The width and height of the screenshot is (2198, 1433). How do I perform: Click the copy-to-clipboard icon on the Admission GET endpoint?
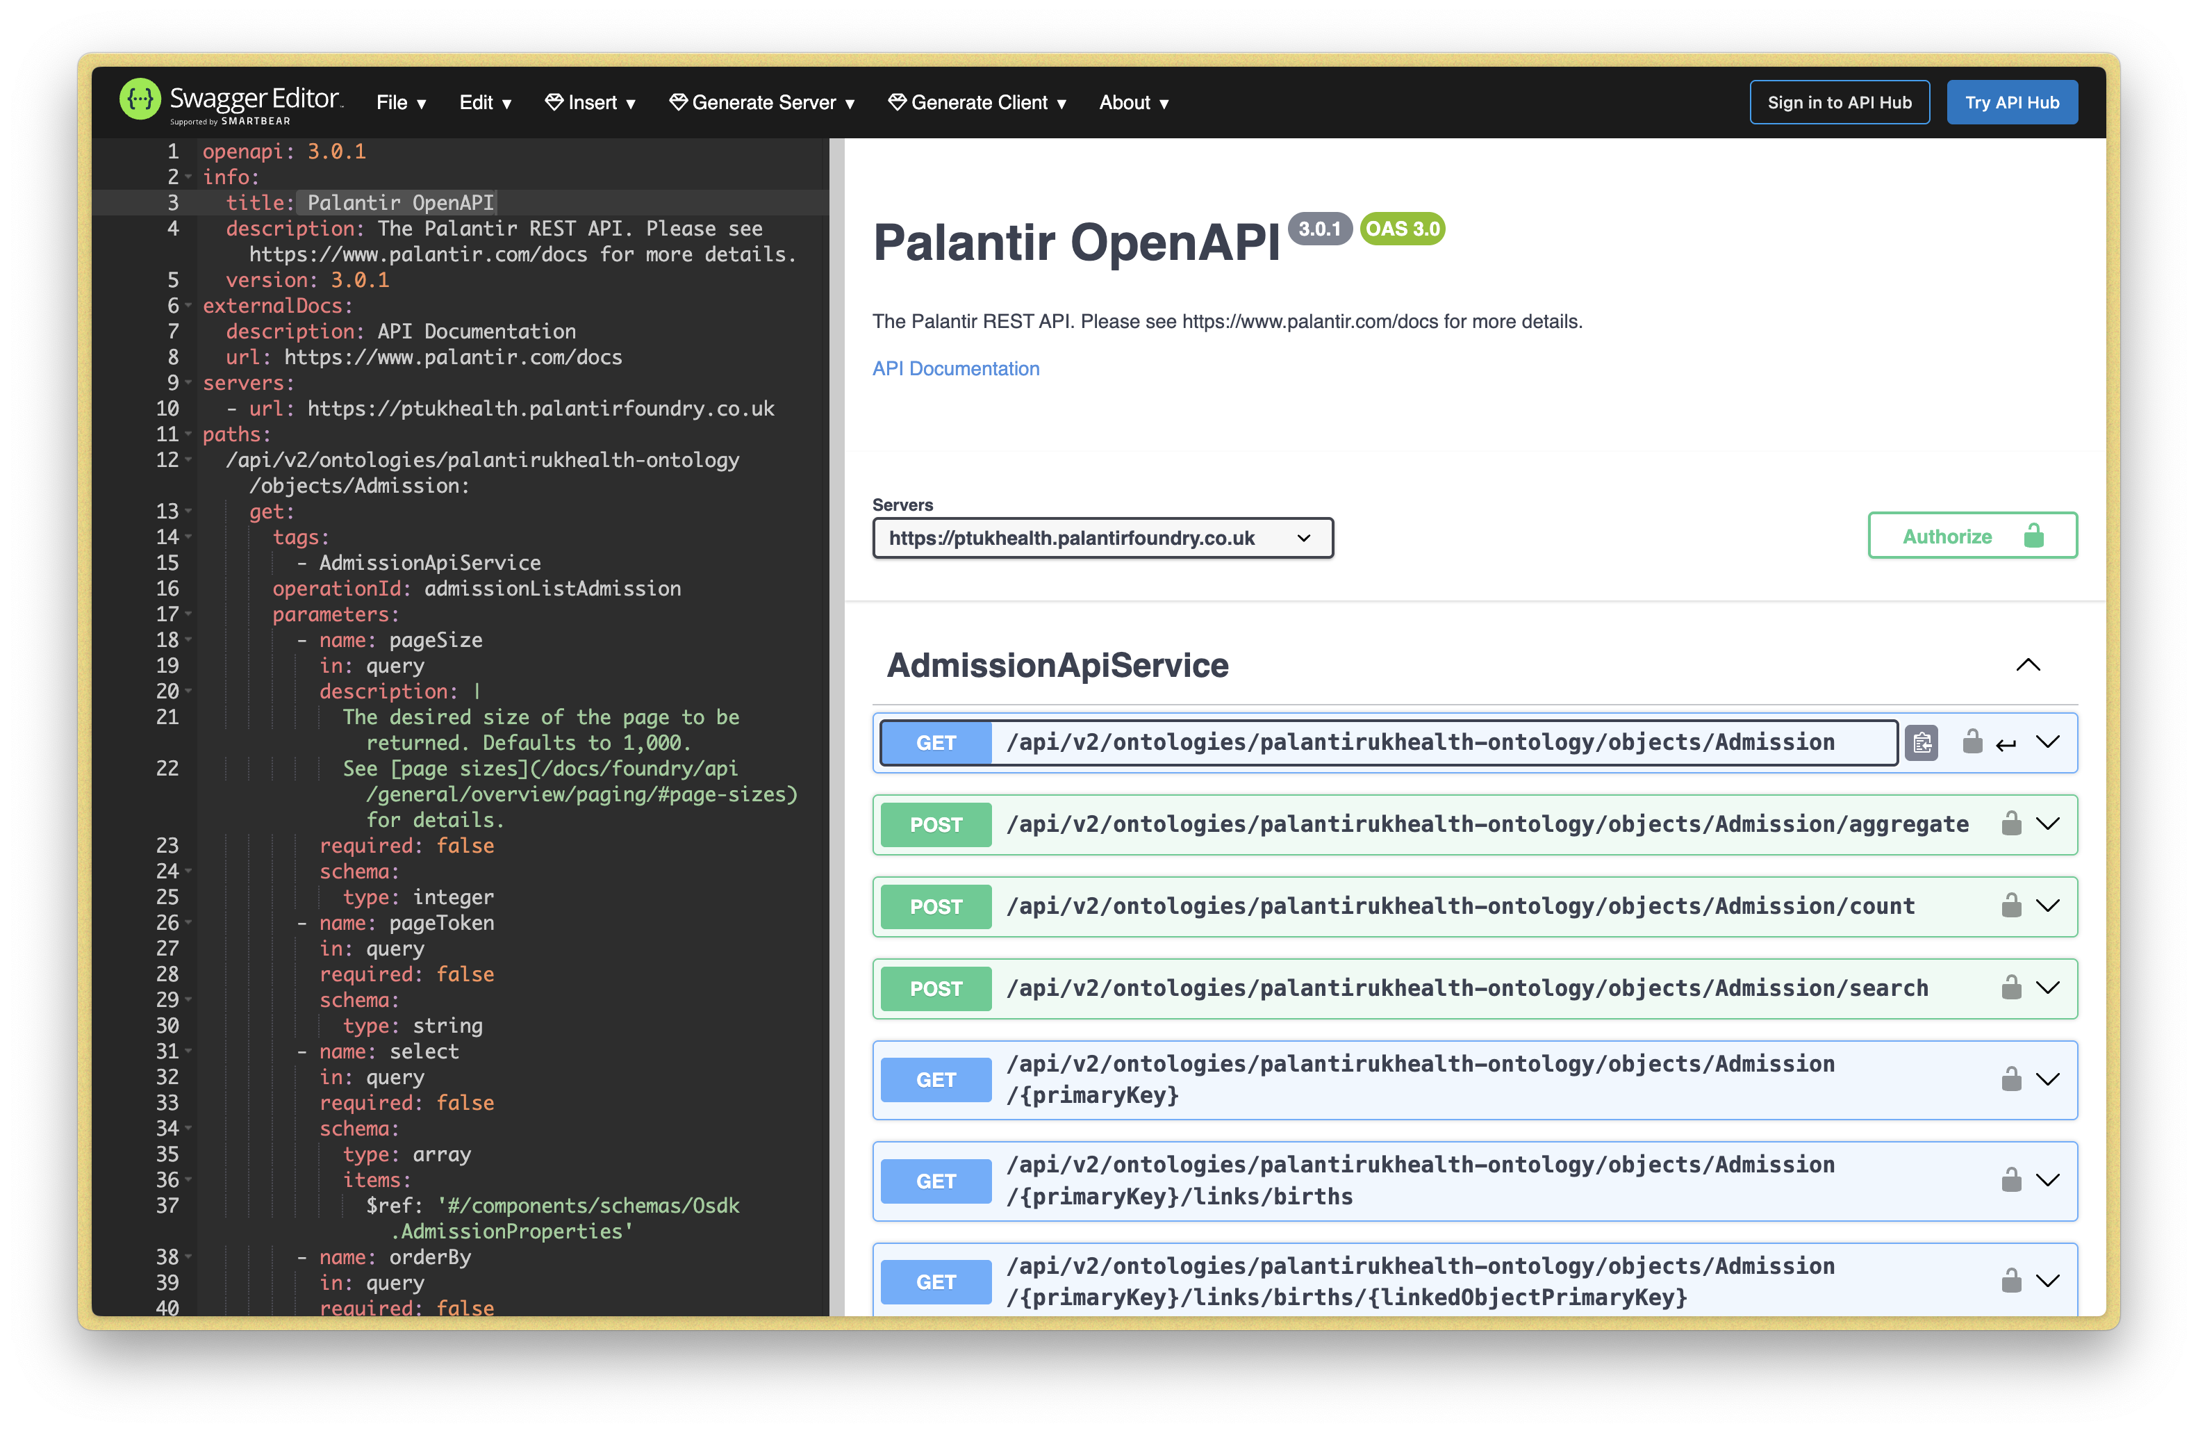(1922, 742)
